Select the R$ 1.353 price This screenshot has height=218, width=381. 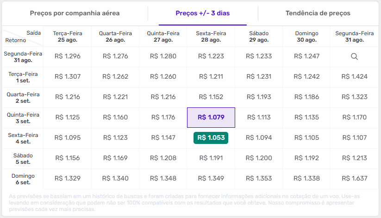pyautogui.click(x=259, y=178)
